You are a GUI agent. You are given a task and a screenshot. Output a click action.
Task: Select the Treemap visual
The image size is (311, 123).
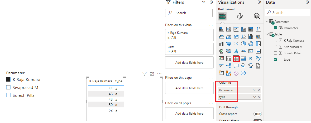(258, 44)
